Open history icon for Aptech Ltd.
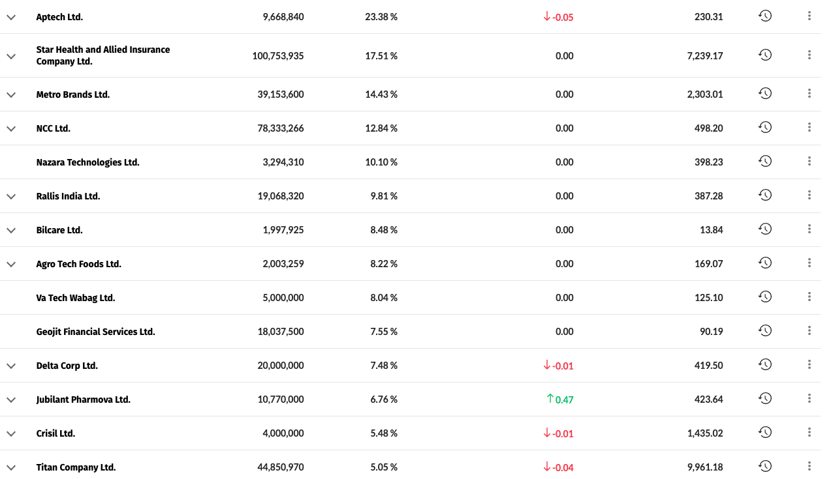833x479 pixels. click(765, 16)
